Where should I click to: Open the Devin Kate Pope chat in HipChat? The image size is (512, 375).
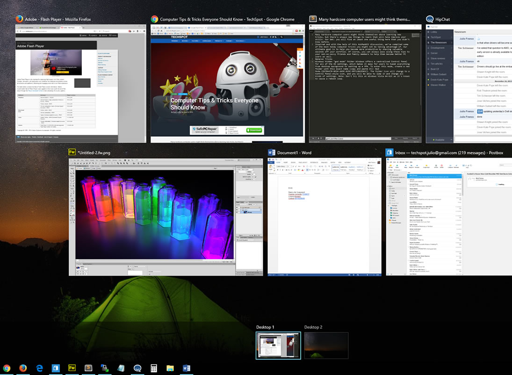tap(439, 79)
